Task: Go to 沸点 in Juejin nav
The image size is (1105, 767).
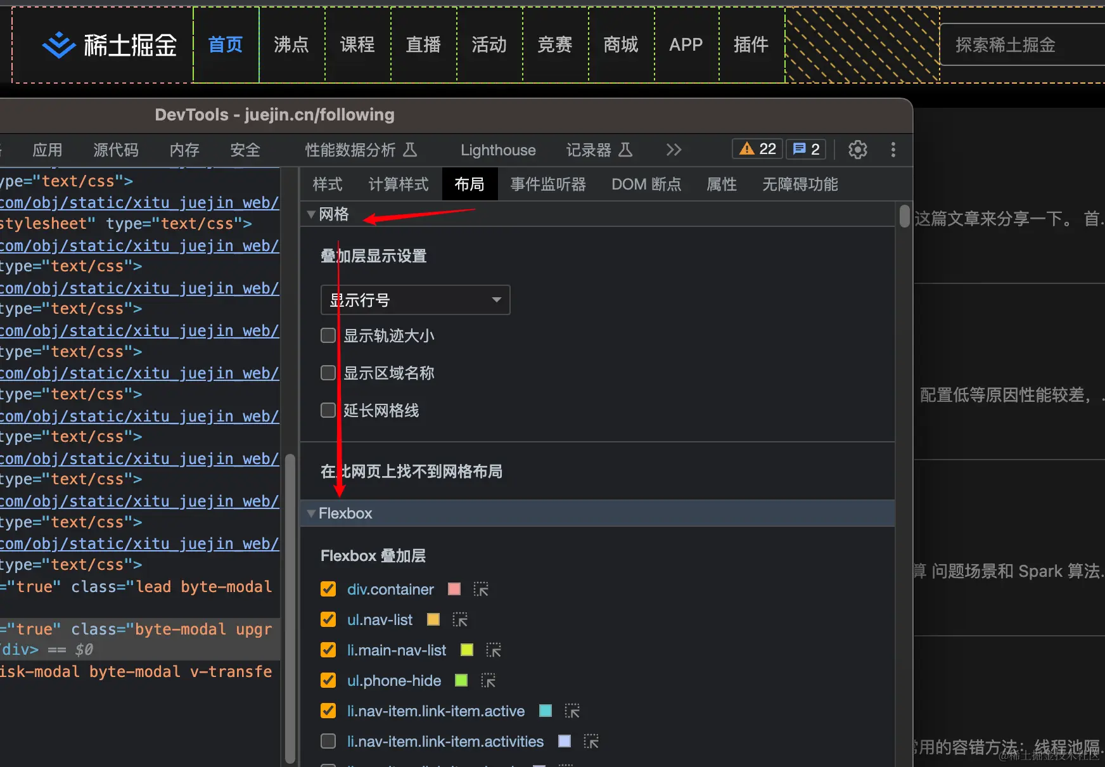Action: click(x=291, y=45)
